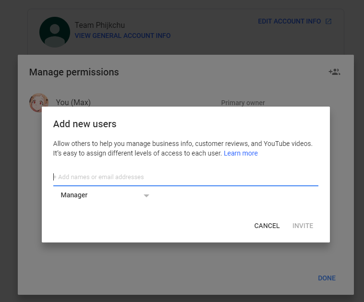Click DONE in Manage permissions
Viewport: 364px width, 302px height.
coord(327,278)
